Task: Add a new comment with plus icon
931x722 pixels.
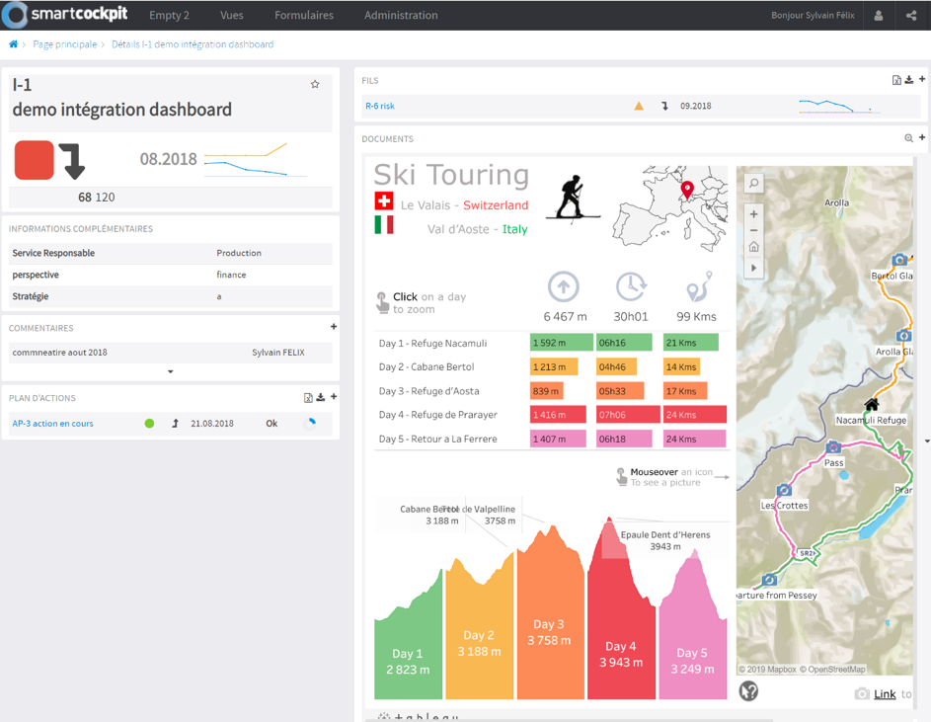Action: [x=334, y=327]
